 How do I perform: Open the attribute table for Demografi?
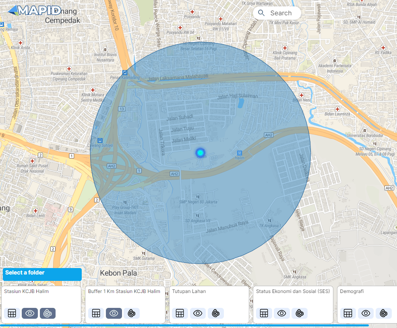347,313
